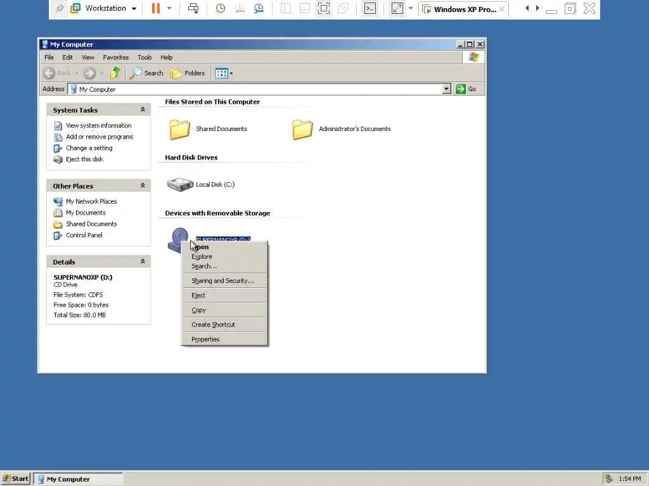This screenshot has height=486, width=649.
Task: Expand the power options arrow beside pause
Action: point(169,8)
